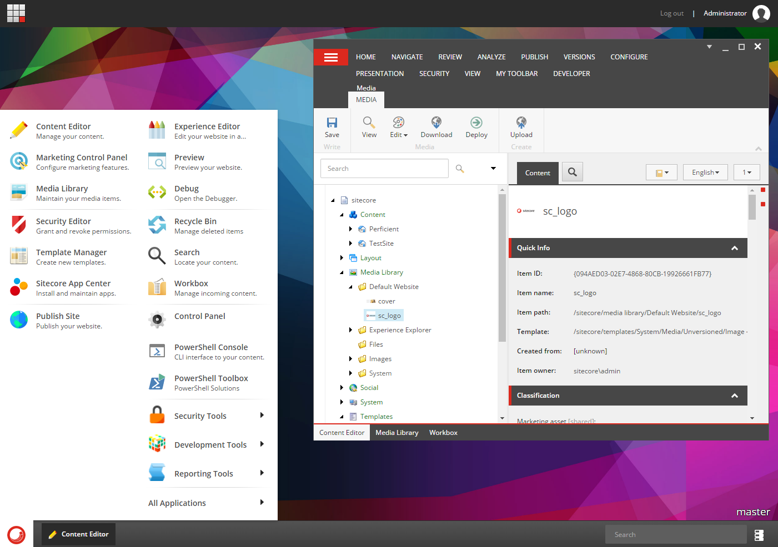The height and width of the screenshot is (547, 778).
Task: Open the database selector icon in taskbar
Action: (x=759, y=535)
